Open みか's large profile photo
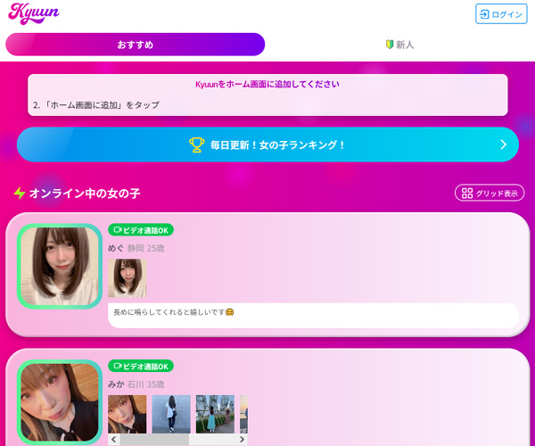The width and height of the screenshot is (535, 446). pyautogui.click(x=60, y=401)
